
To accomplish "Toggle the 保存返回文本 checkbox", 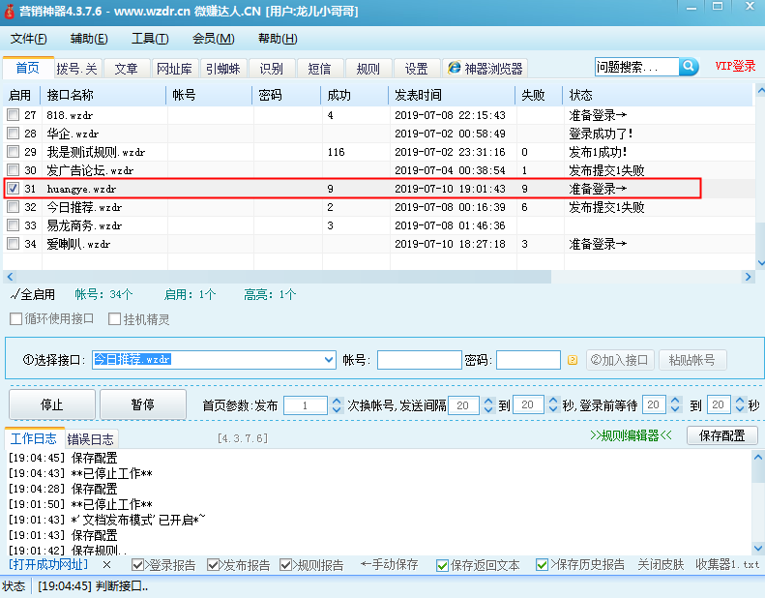I will pos(443,565).
